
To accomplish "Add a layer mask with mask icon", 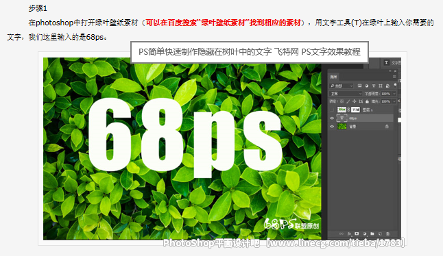I will 357,233.
